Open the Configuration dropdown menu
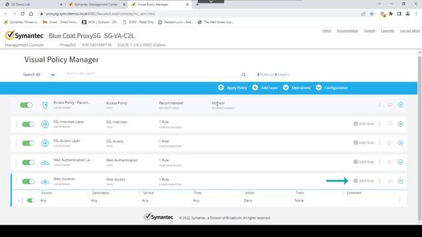Screen dimensions: 422x237 [x=332, y=88]
